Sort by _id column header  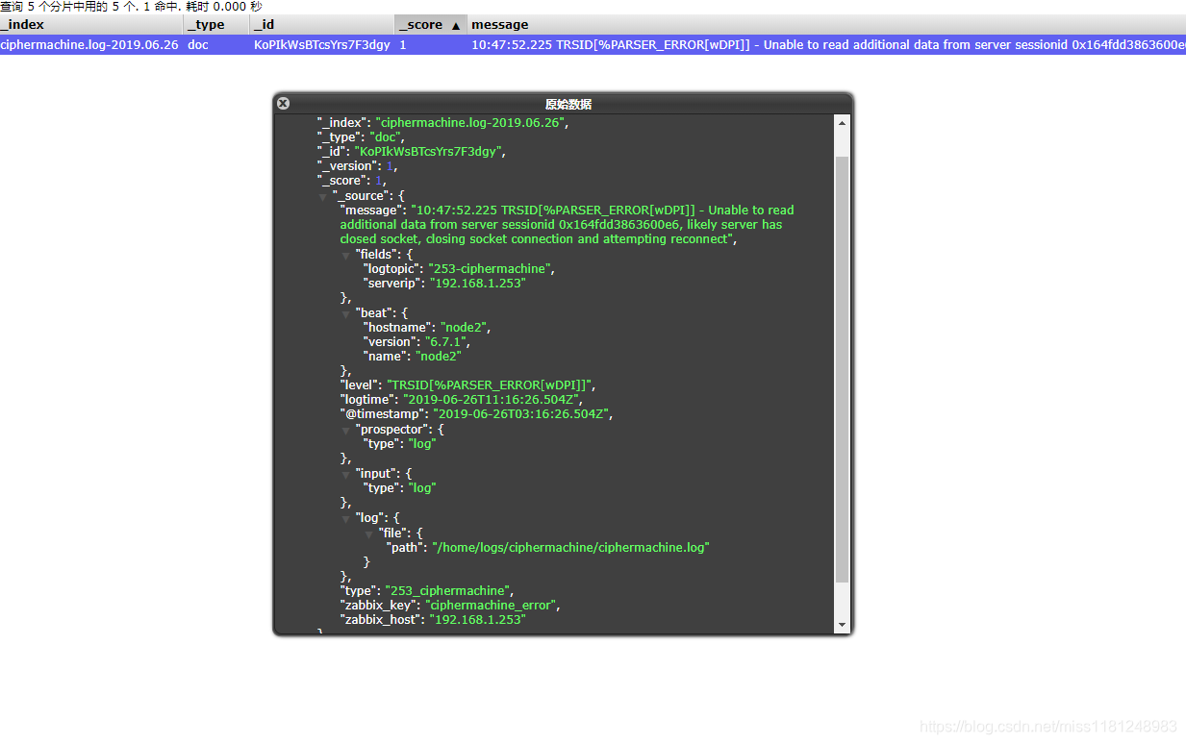pyautogui.click(x=322, y=24)
